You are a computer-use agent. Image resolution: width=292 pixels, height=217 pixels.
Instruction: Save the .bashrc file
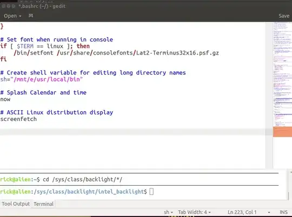coord(284,16)
